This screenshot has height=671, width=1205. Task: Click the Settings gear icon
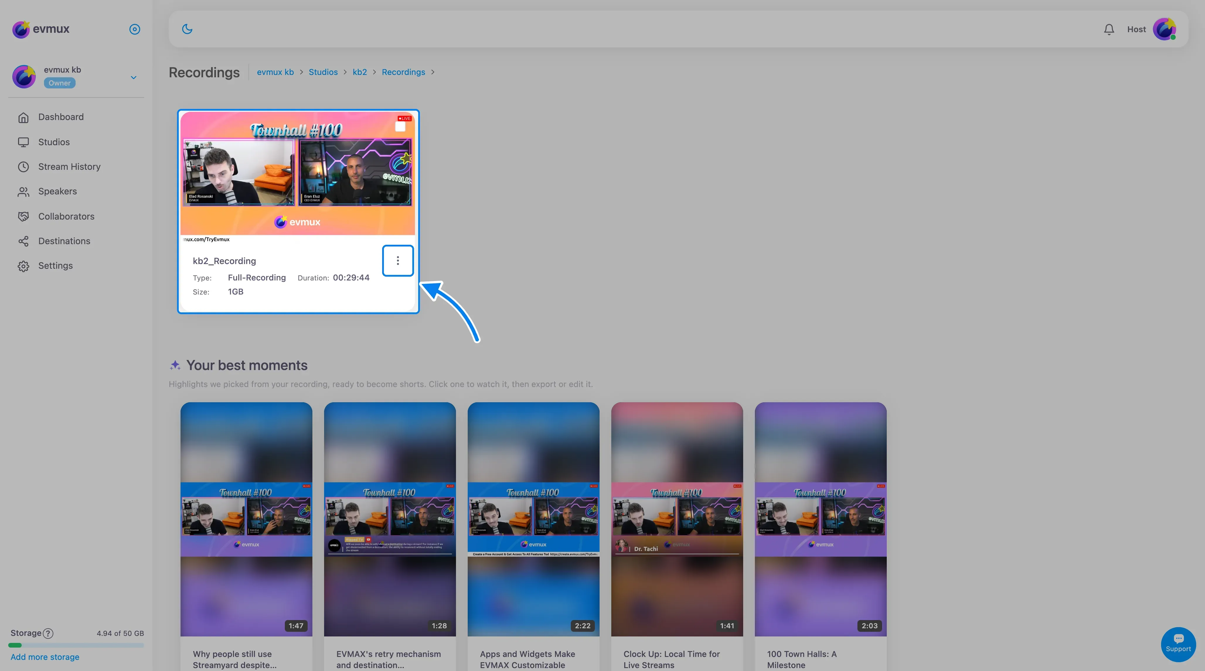[23, 266]
